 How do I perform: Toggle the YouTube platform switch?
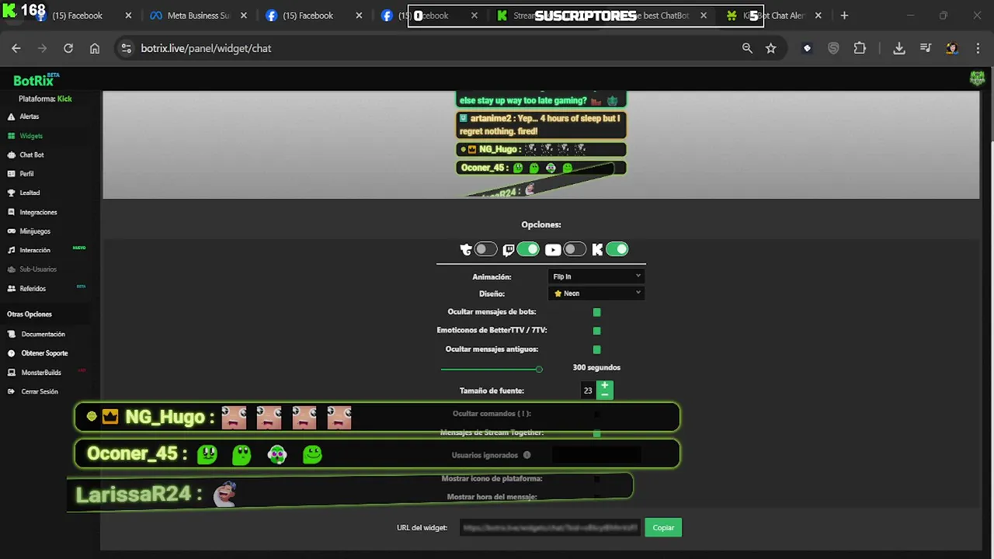pos(575,249)
